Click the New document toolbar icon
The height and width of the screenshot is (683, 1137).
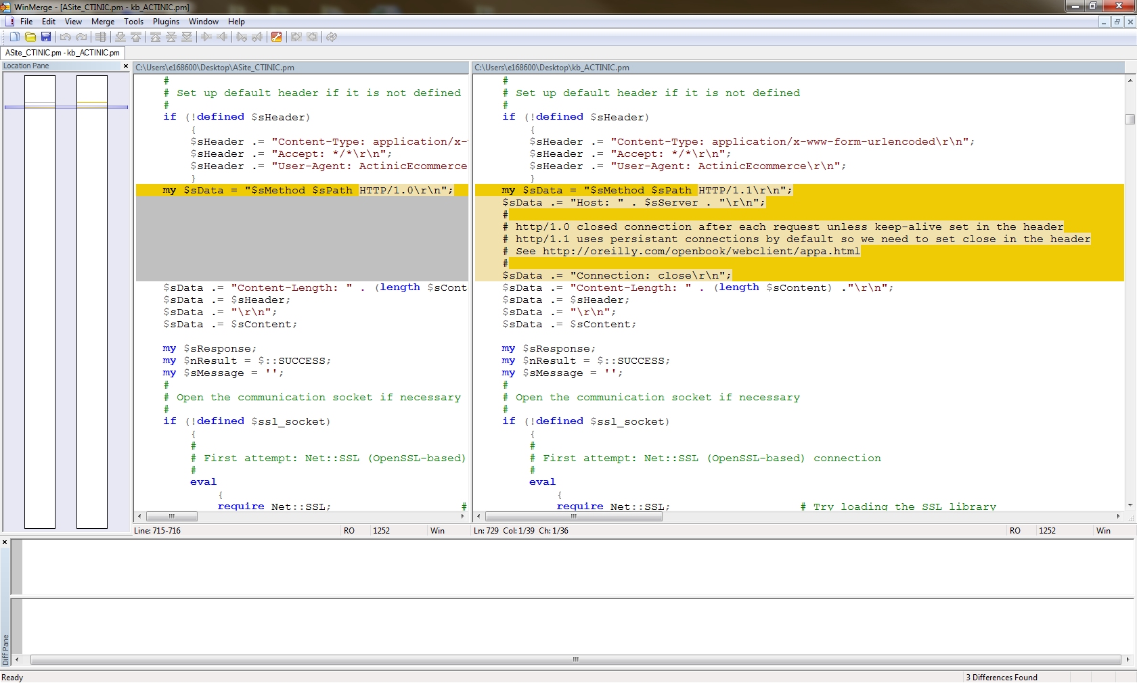click(14, 37)
